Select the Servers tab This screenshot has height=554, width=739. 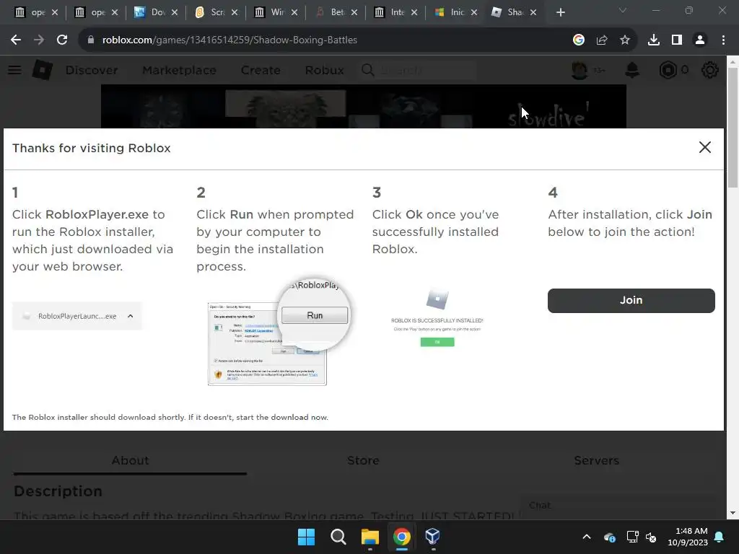596,460
